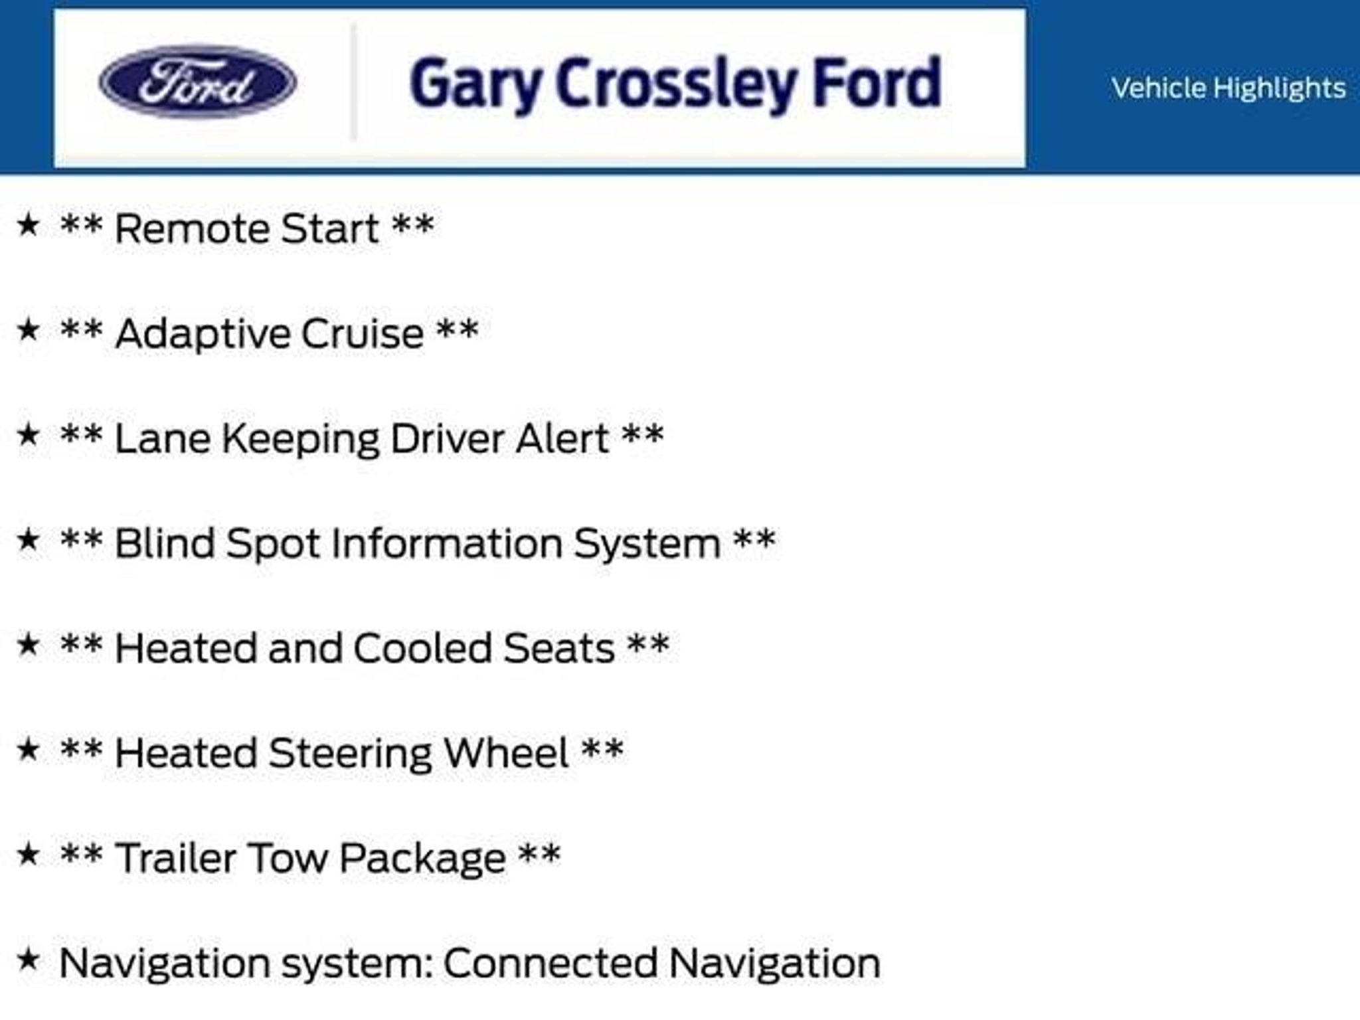
Task: Select the Lane Keeping Driver Alert text
Action: (x=362, y=439)
